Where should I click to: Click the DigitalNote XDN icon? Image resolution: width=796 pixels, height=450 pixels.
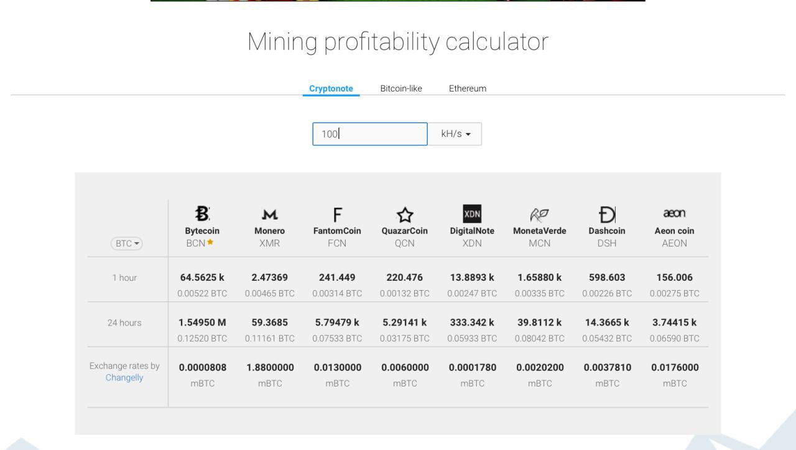click(472, 214)
